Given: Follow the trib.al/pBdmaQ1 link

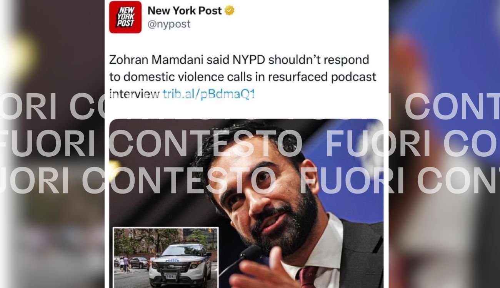Looking at the screenshot, I should click(209, 94).
